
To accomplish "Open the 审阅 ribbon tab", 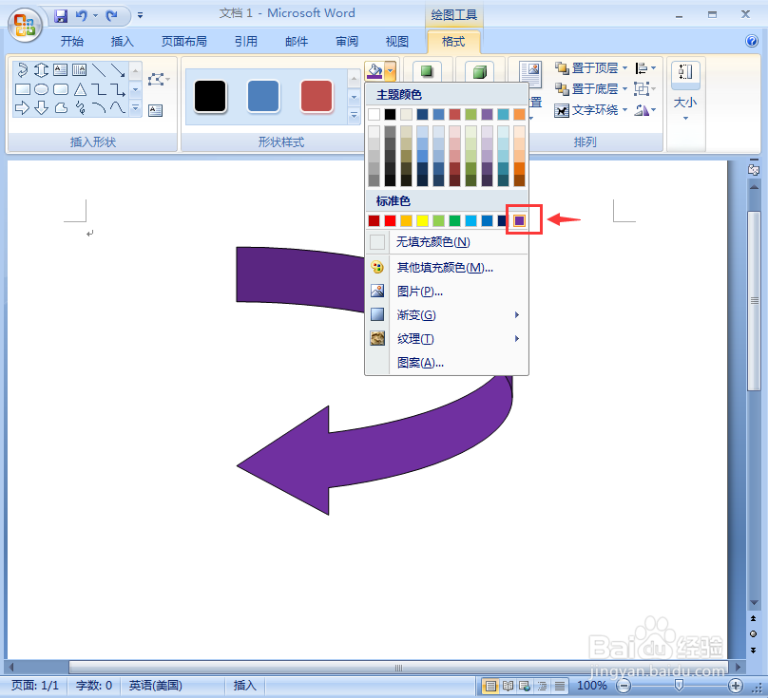I will pos(347,42).
